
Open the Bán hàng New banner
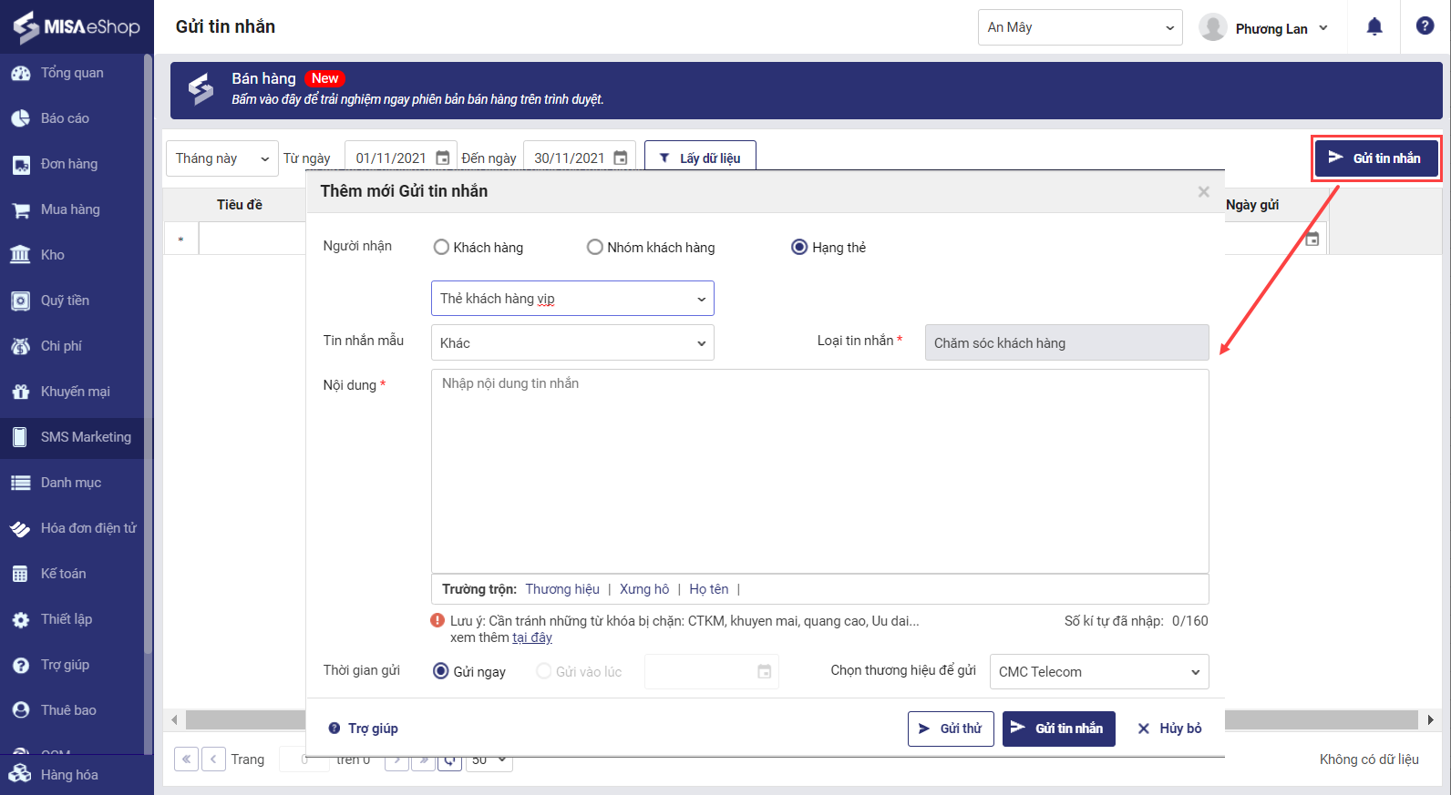[806, 89]
